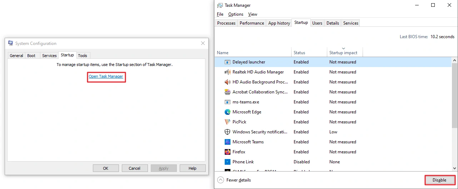Switch to the Performance tab
The image size is (458, 189).
tap(252, 23)
